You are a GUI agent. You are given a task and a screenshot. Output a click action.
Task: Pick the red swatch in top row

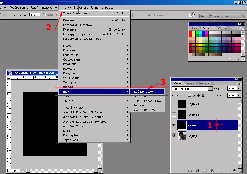pos(191,32)
